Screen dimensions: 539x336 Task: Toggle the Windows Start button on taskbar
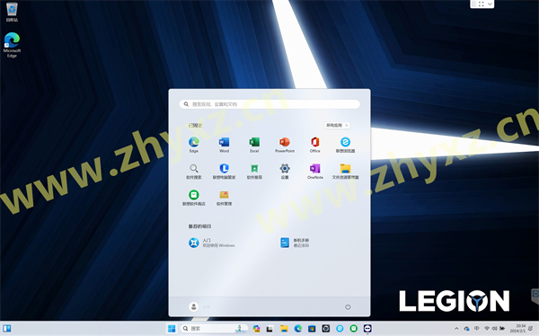172,329
